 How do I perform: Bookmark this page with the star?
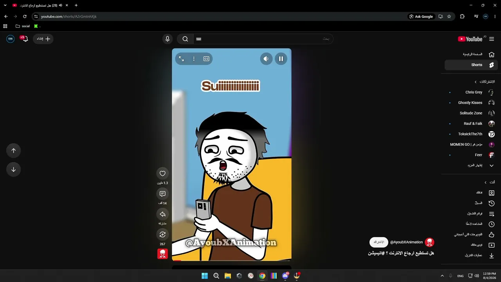click(x=449, y=16)
